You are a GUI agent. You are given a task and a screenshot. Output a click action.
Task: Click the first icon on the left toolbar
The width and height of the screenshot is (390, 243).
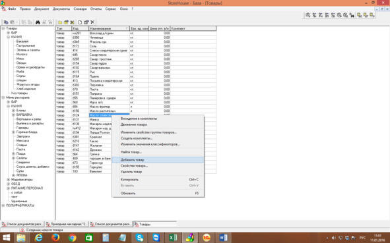[x=6, y=22]
